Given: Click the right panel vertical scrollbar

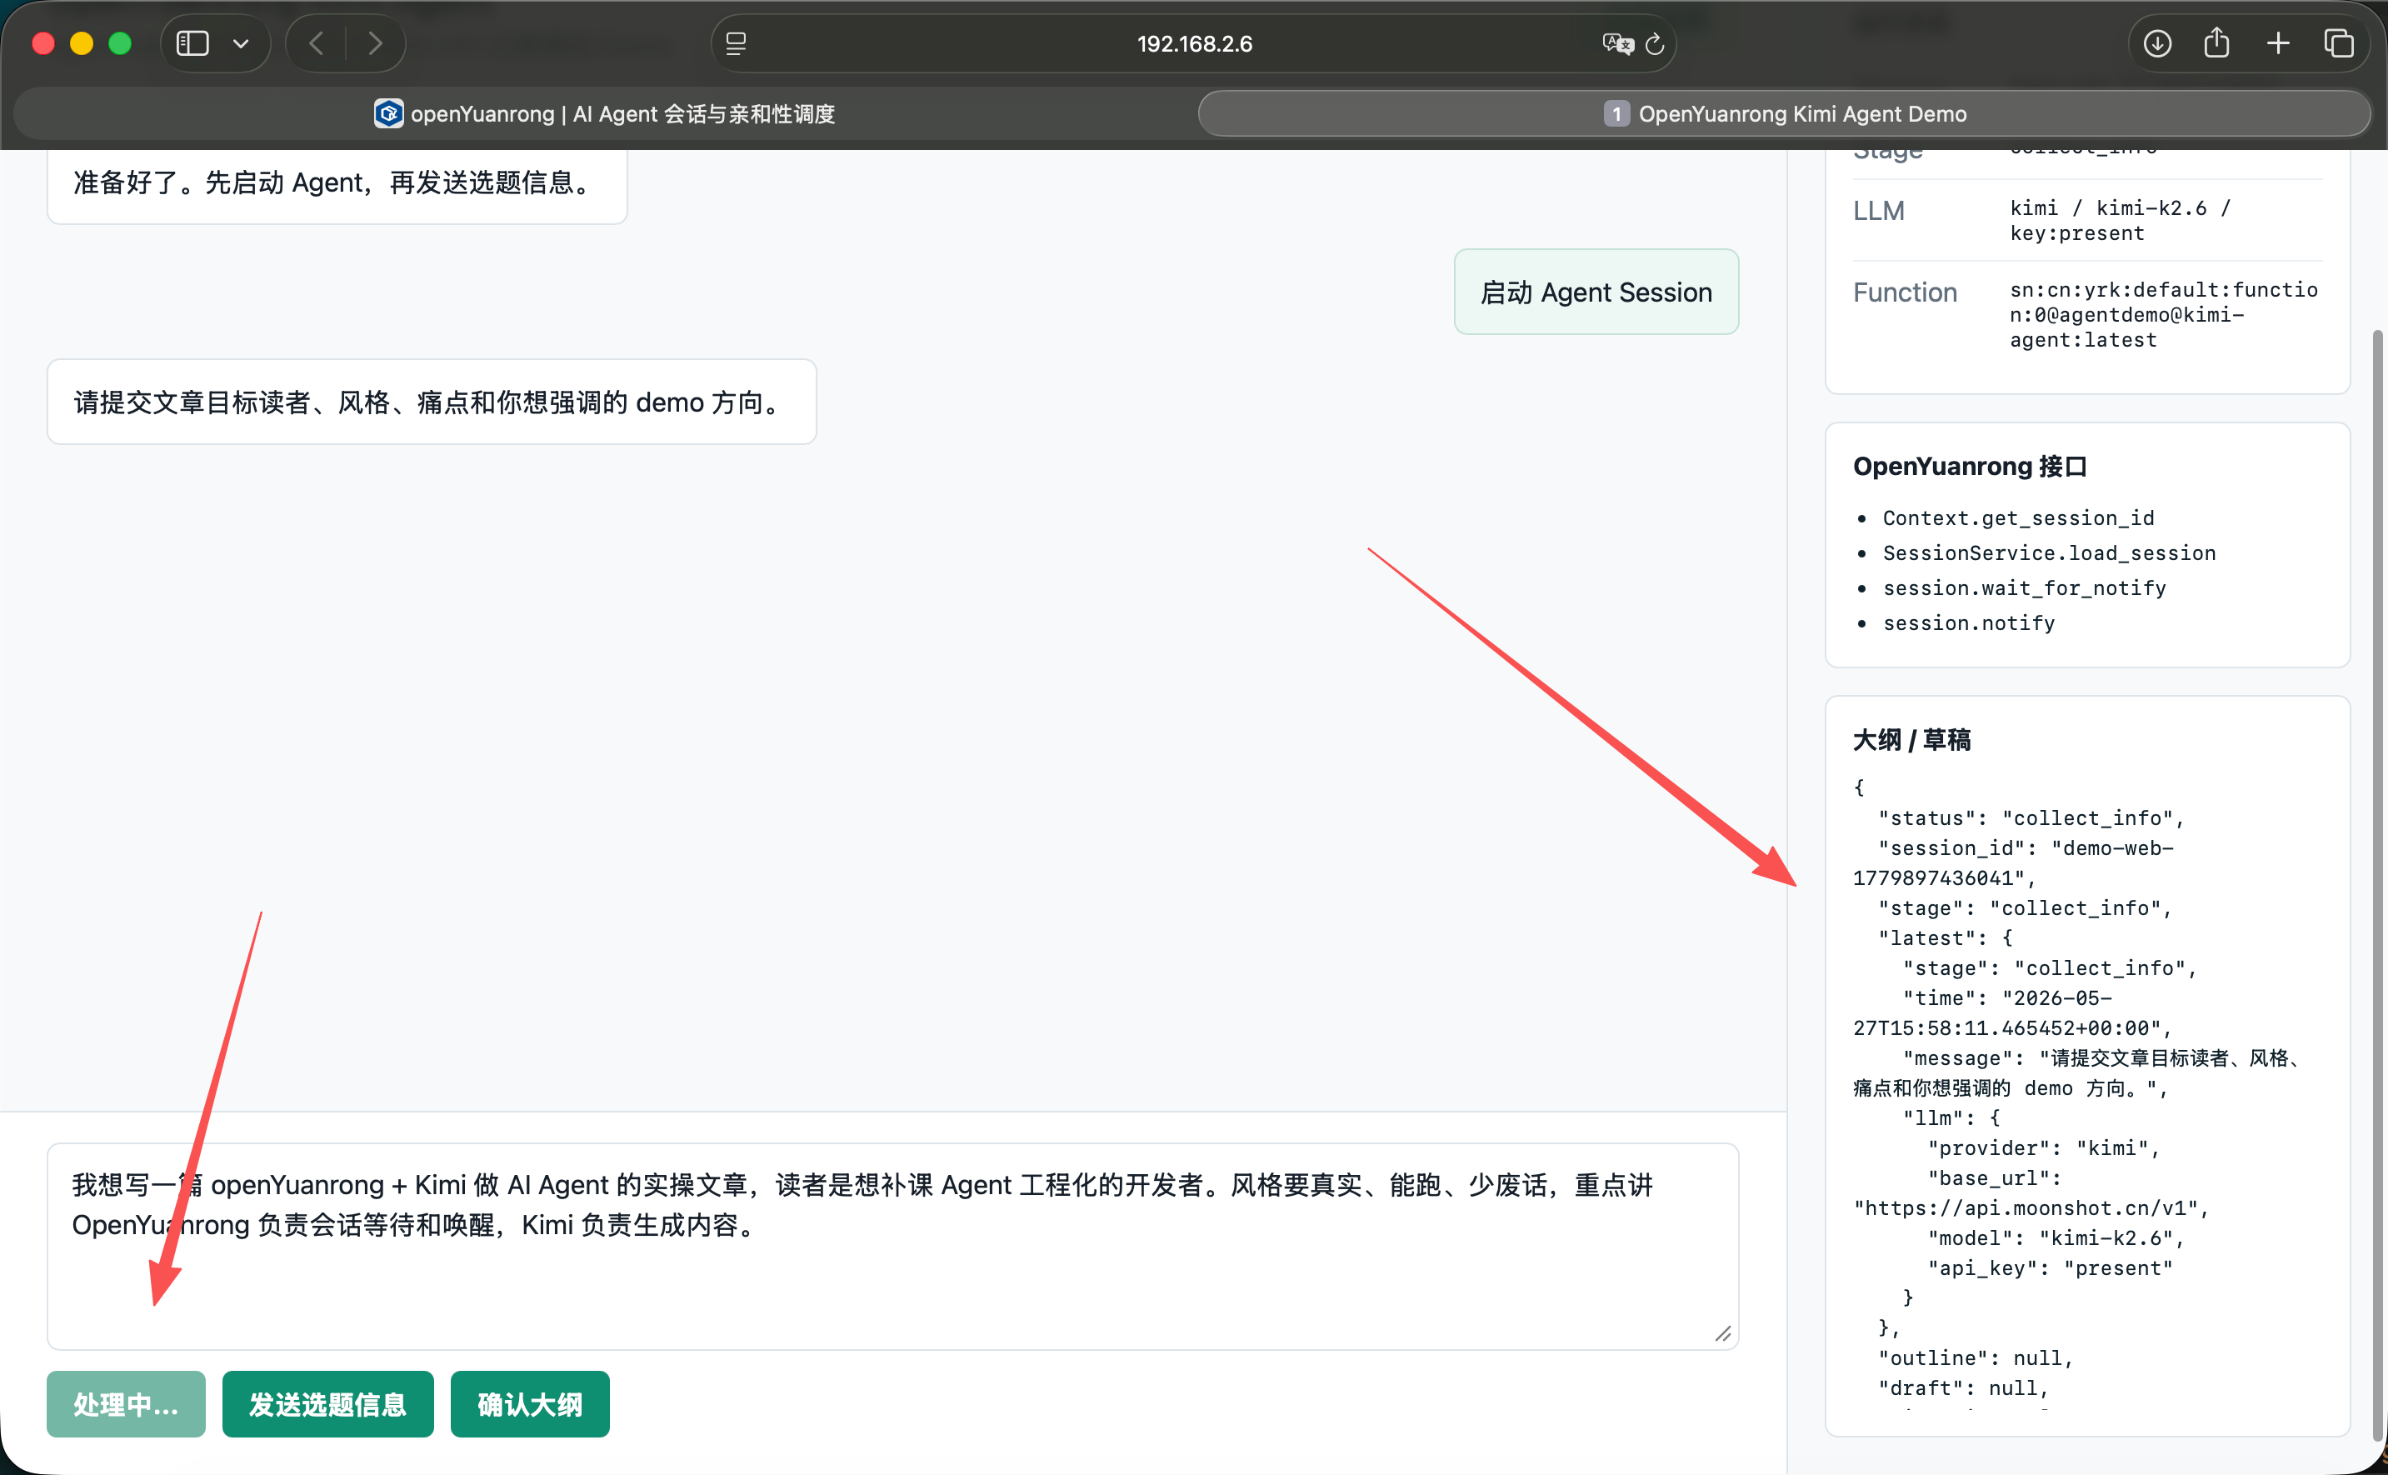Looking at the screenshot, I should (2377, 885).
